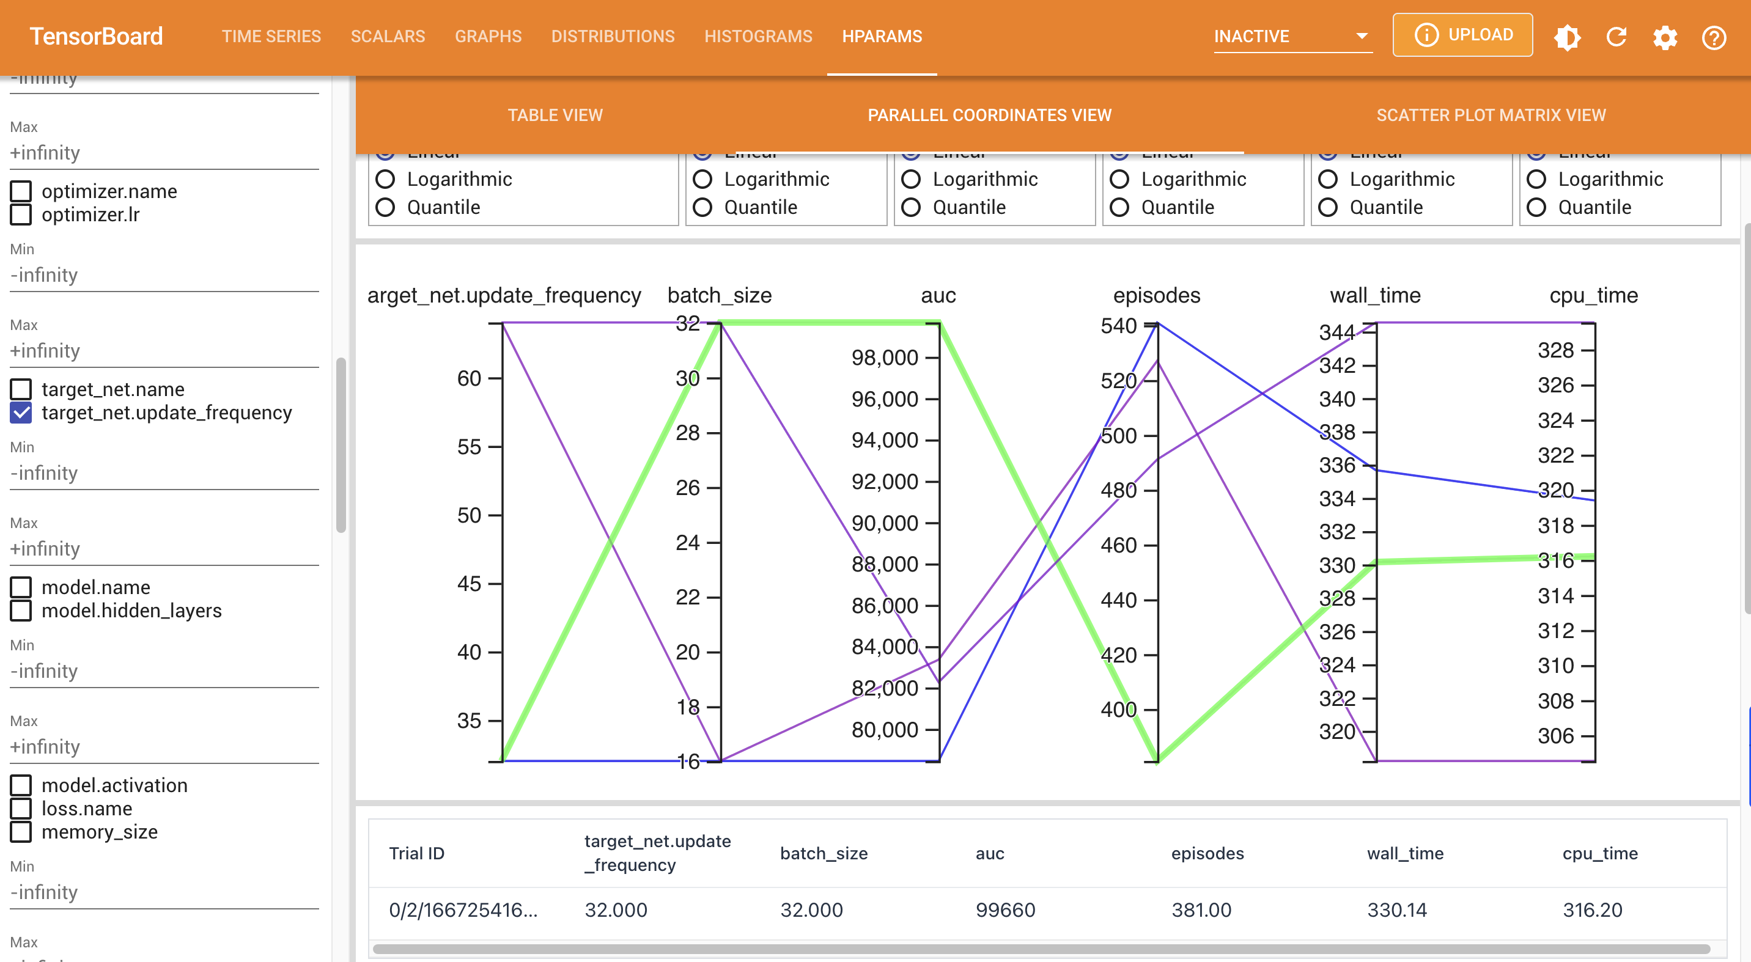The width and height of the screenshot is (1751, 962).
Task: Enable the optimizer.name checkbox
Action: pos(21,191)
